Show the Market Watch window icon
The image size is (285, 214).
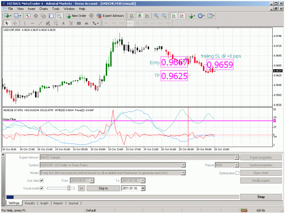point(28,16)
